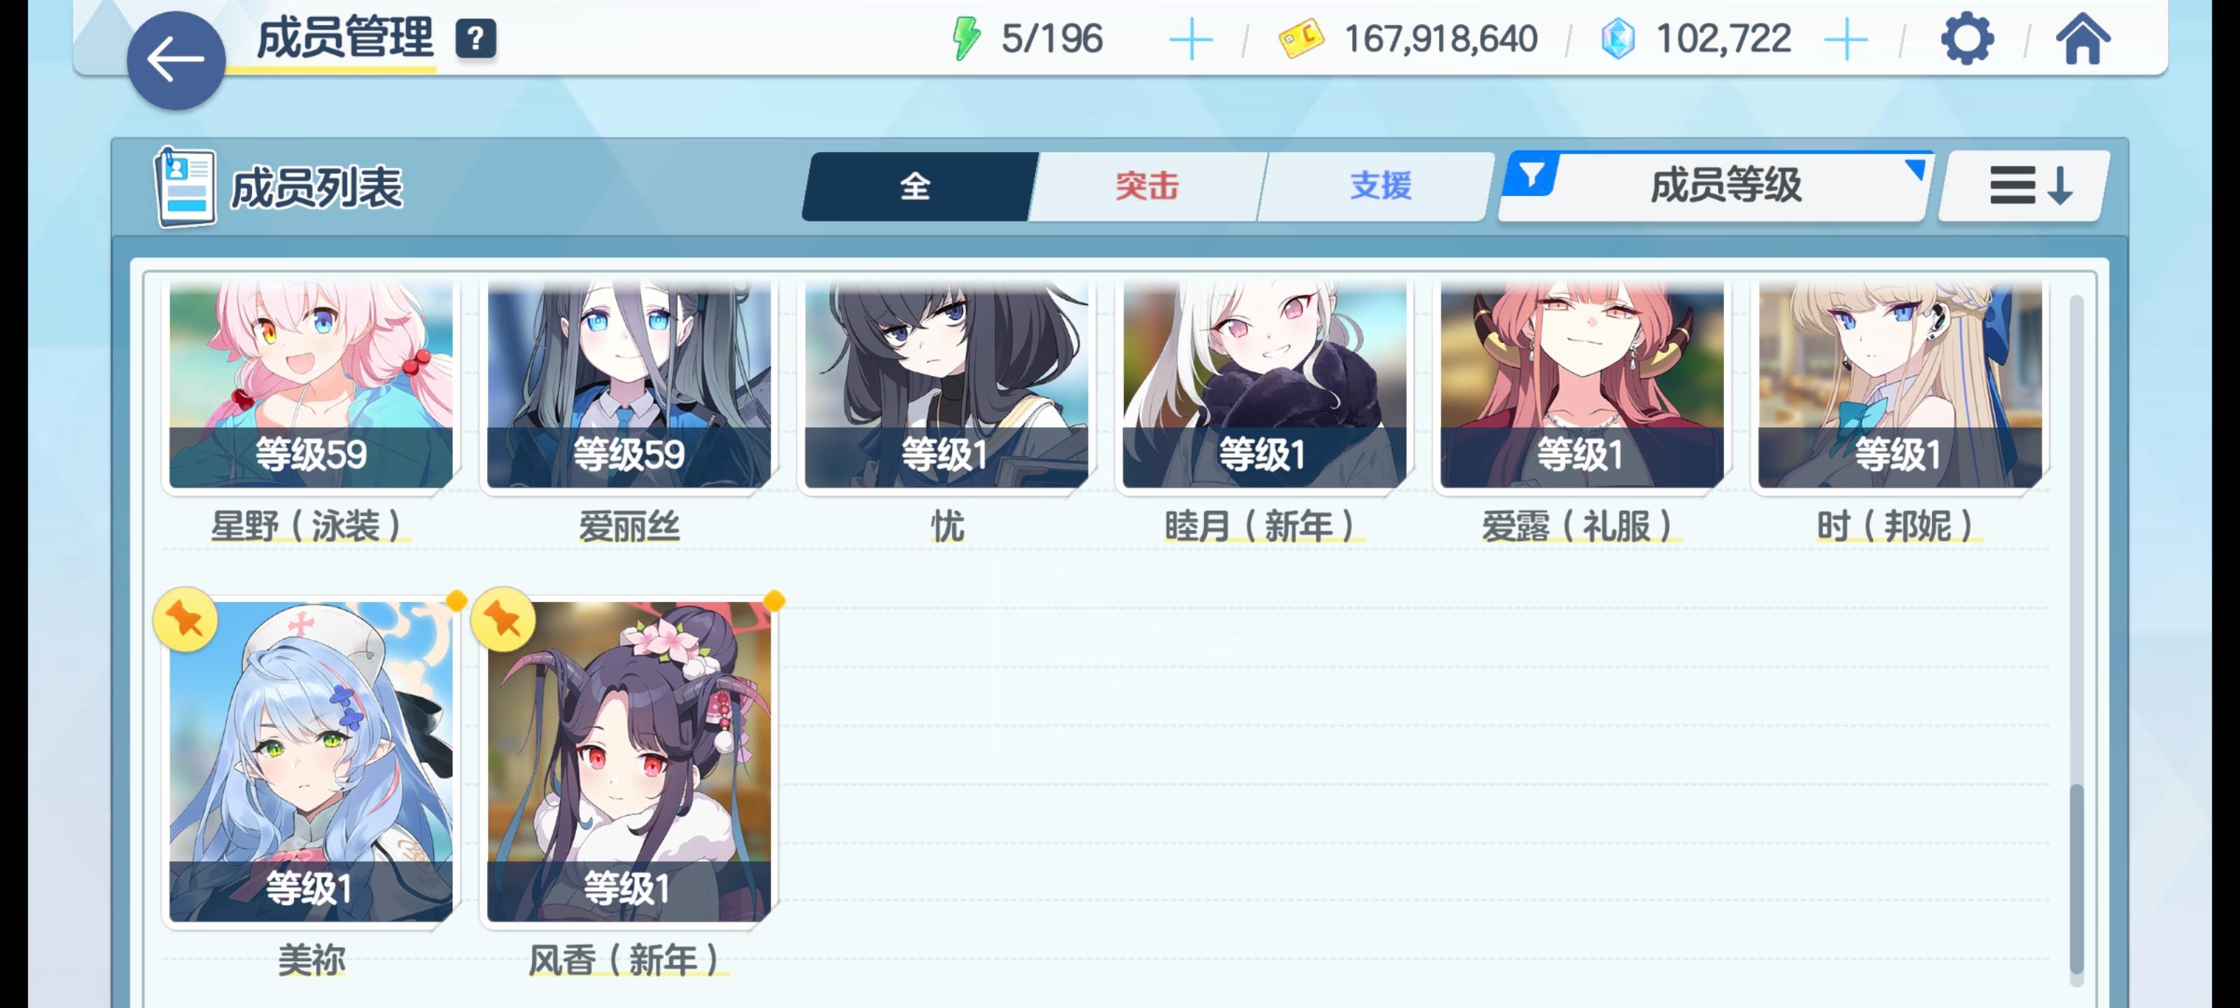Open the settings gear
Viewport: 2240px width, 1008px height.
click(1967, 39)
